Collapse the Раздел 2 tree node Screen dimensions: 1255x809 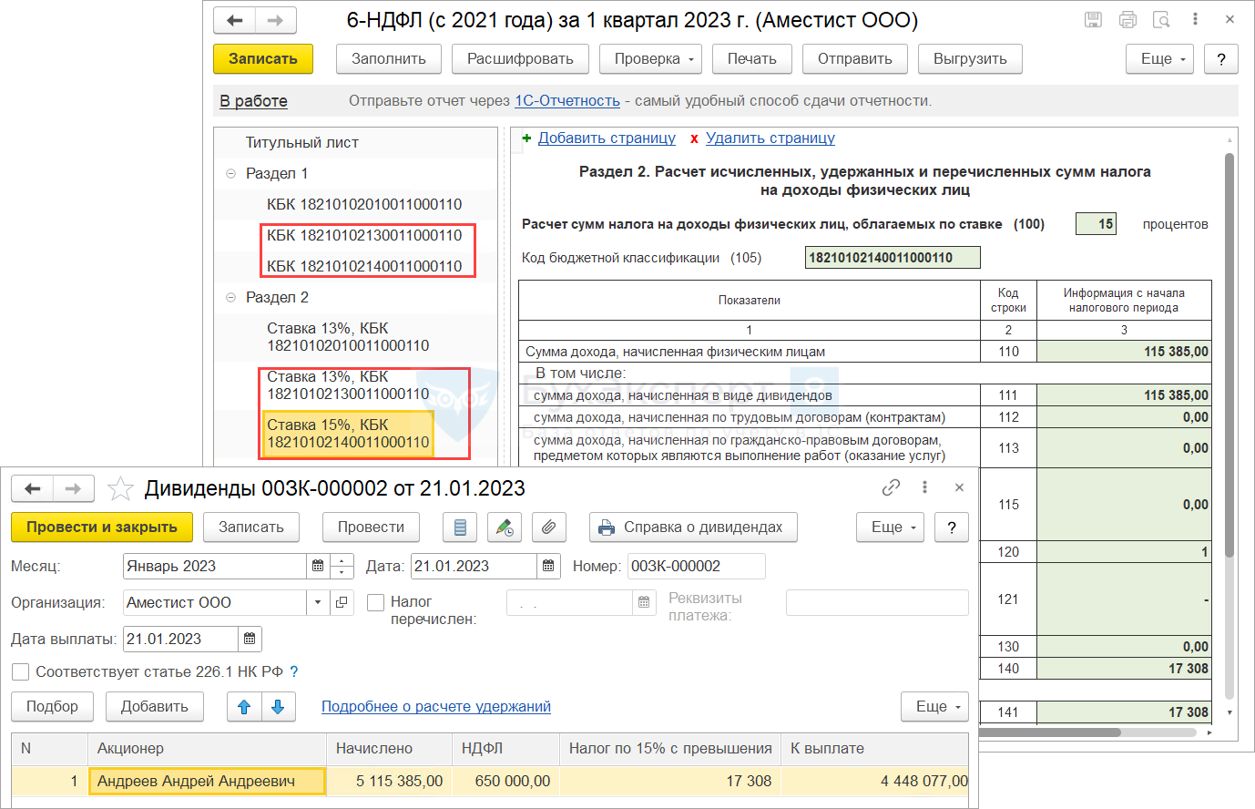(x=230, y=297)
